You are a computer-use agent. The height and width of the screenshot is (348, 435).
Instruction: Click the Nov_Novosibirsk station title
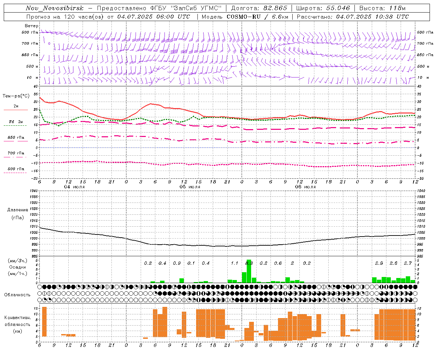coord(55,8)
